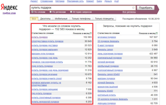The width and height of the screenshot is (166, 105).
Task: Switch to the Только планшеты tab
Action: coord(104,19)
